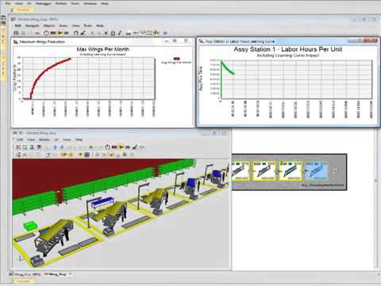Image resolution: width=381 pixels, height=286 pixels.
Task: Click the dark grid icon in 3D toolbar second row
Action: pos(87,155)
